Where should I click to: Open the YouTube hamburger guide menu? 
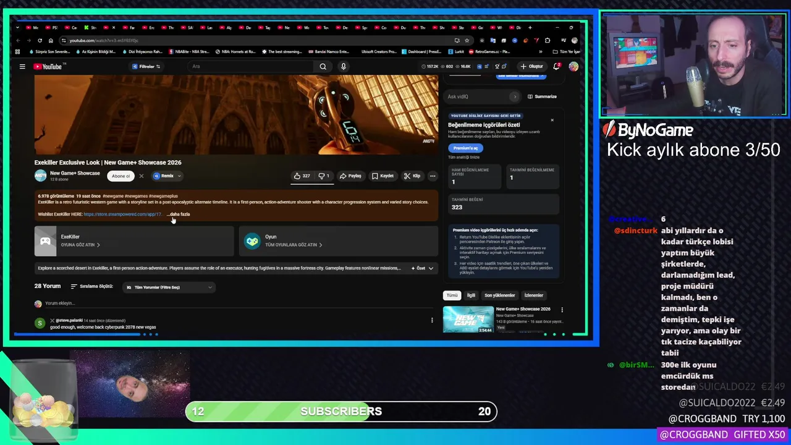click(22, 66)
